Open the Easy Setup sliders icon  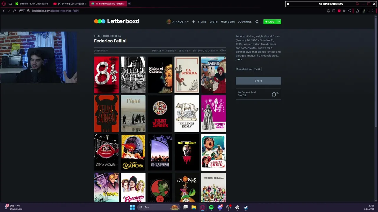point(373,11)
